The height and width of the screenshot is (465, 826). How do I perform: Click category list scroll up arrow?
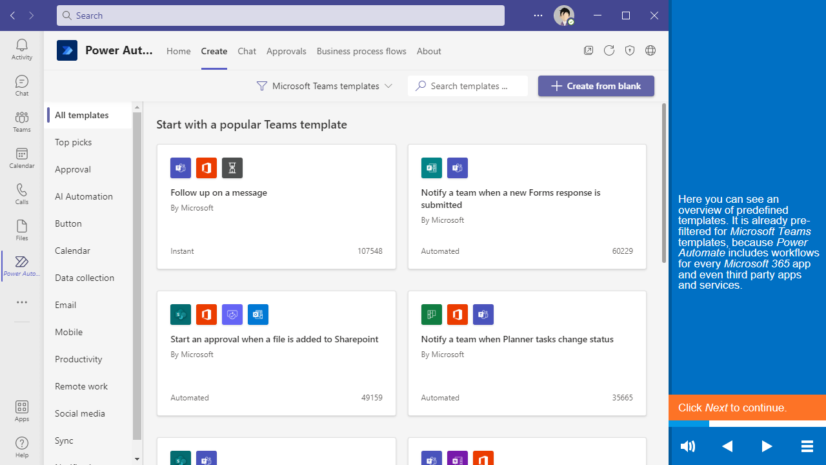(137, 107)
